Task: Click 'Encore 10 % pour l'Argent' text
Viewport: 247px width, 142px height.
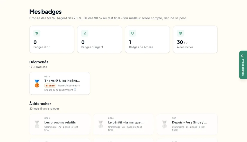Action: tap(59, 90)
